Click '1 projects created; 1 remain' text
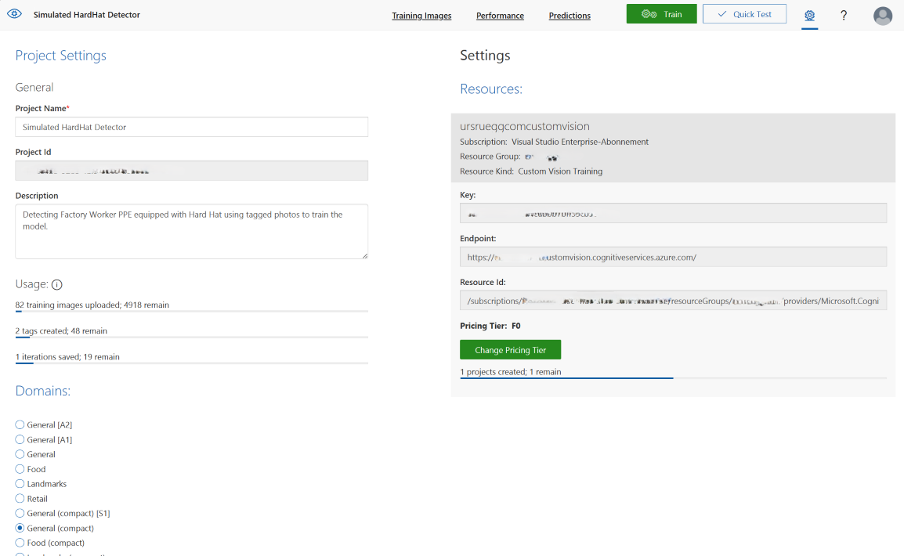 [510, 372]
